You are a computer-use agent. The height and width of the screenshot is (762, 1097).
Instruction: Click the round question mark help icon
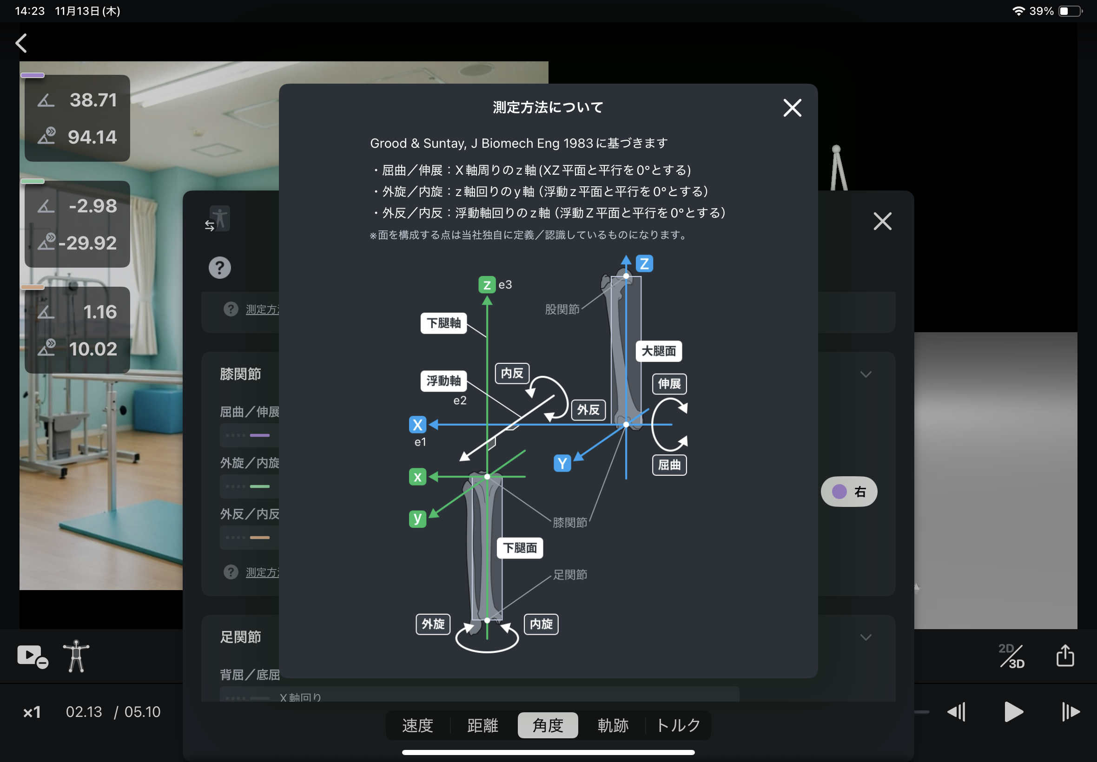[220, 268]
